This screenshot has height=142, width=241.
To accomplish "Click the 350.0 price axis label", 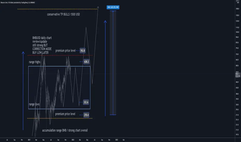I will coord(237,99).
